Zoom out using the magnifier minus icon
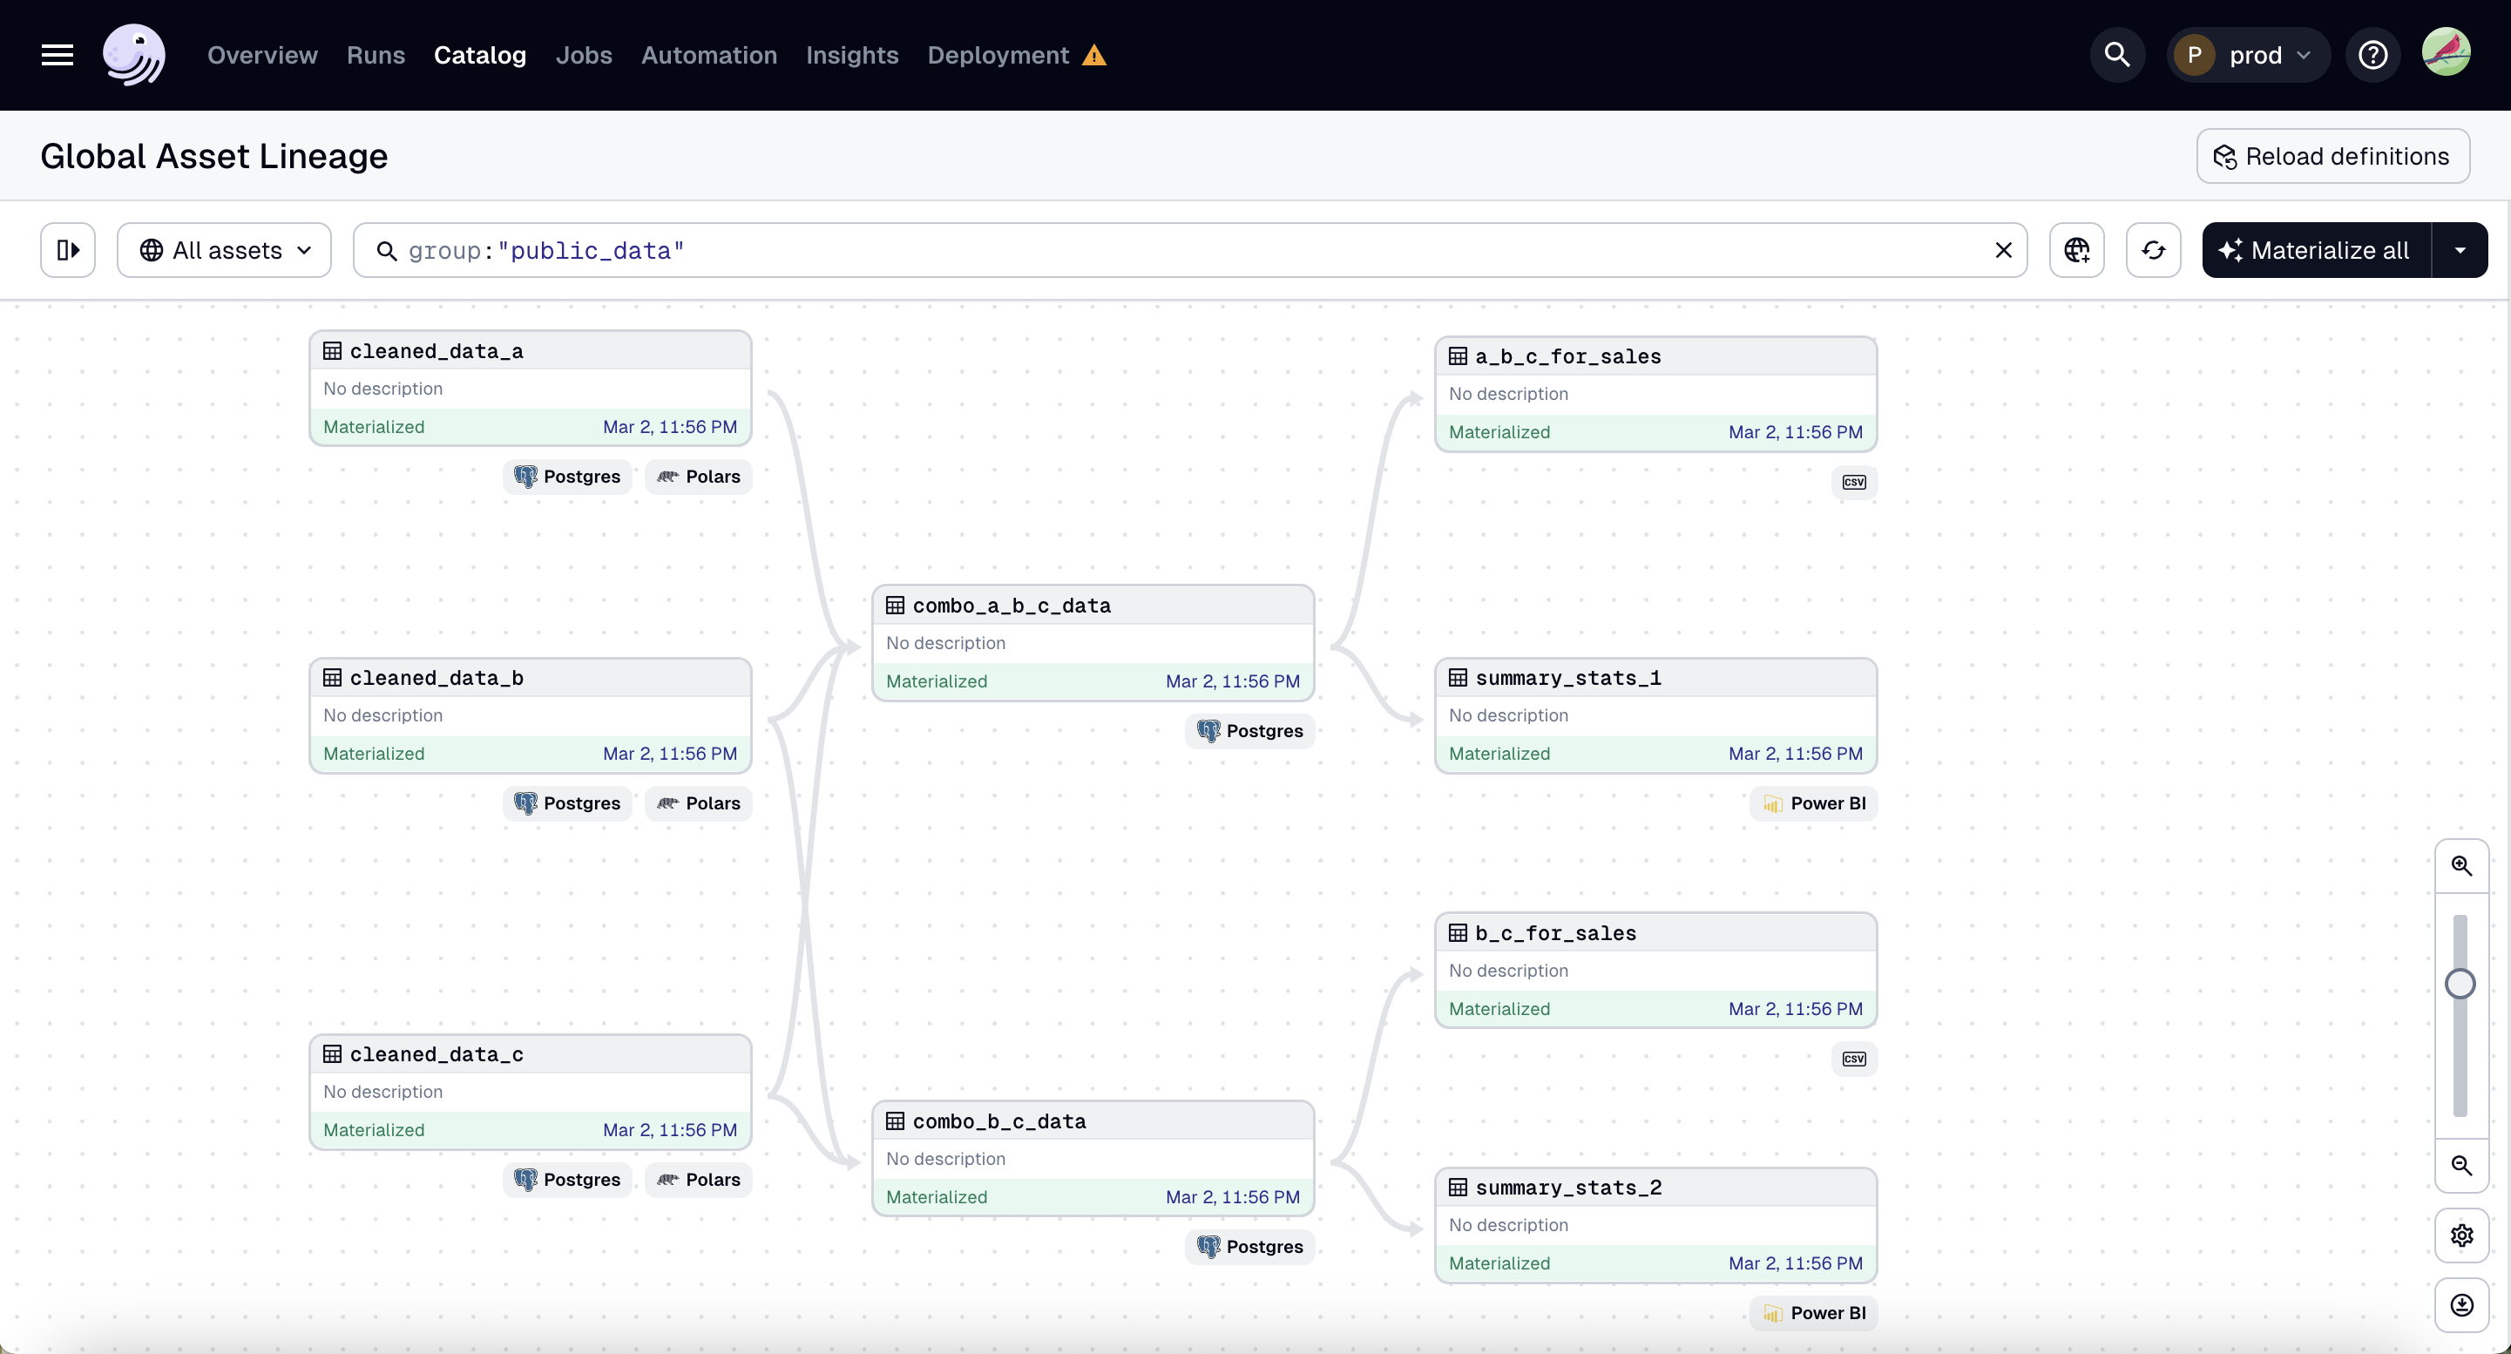2511x1354 pixels. coord(2462,1166)
